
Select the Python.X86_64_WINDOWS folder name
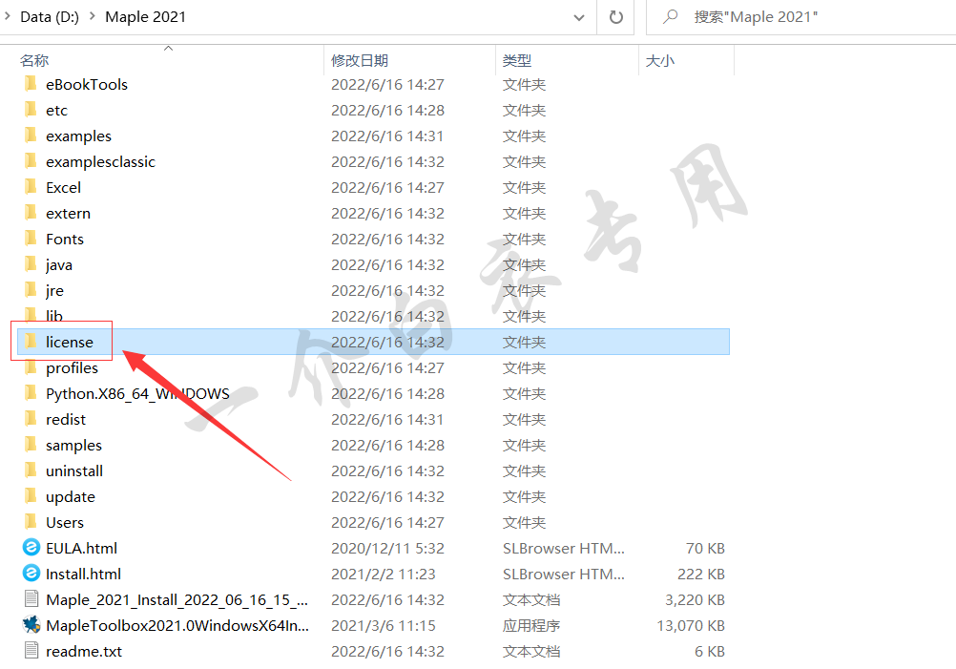pos(137,394)
